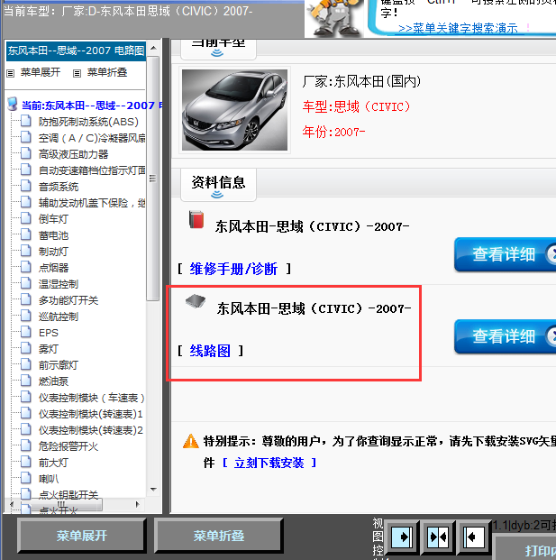Click the computer icon at the tree root
Image resolution: width=556 pixels, height=560 pixels.
[x=13, y=104]
